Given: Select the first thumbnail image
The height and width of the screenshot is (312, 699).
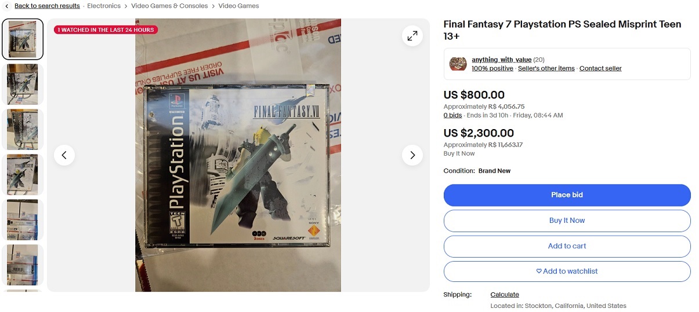Looking at the screenshot, I should 23,39.
